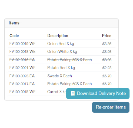Click the Download Delivery Note button

pos(98,93)
